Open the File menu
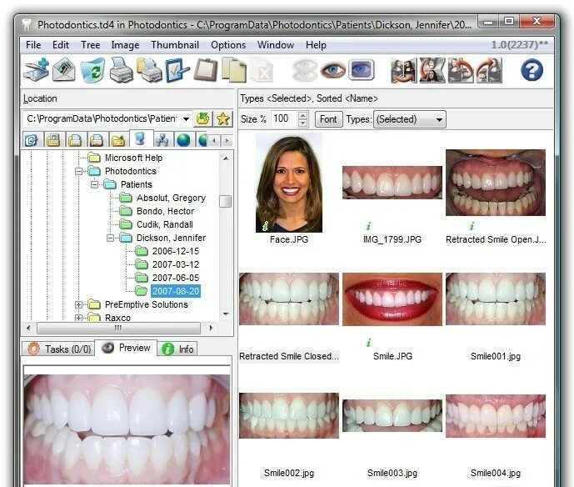Image resolution: width=574 pixels, height=487 pixels. click(33, 45)
